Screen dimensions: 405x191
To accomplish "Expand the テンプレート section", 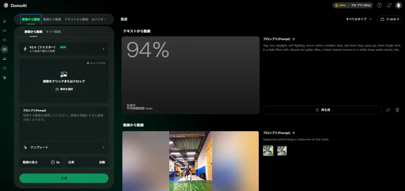I will (x=64, y=147).
